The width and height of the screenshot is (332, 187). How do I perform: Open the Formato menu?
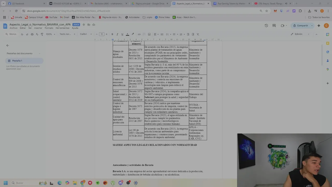[49, 28]
